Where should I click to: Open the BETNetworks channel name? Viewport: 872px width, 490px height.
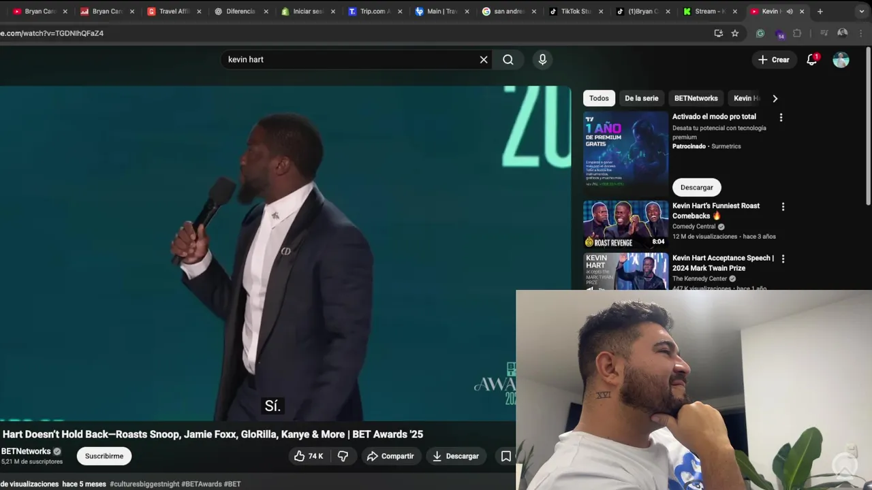26,451
